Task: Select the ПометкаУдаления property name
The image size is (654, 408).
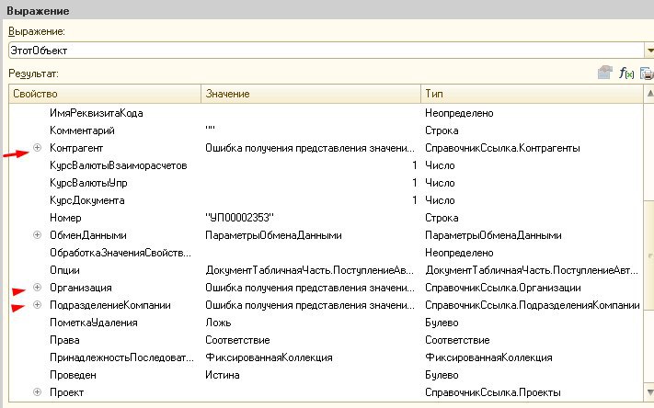Action: 94,323
